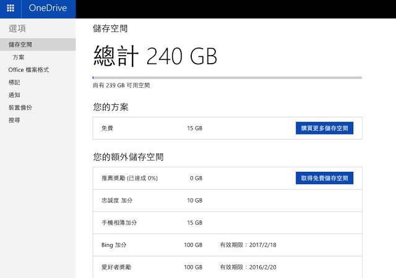Click 有效期限:2017/2/18 text
Screen dimensions: 396x278
(248, 245)
